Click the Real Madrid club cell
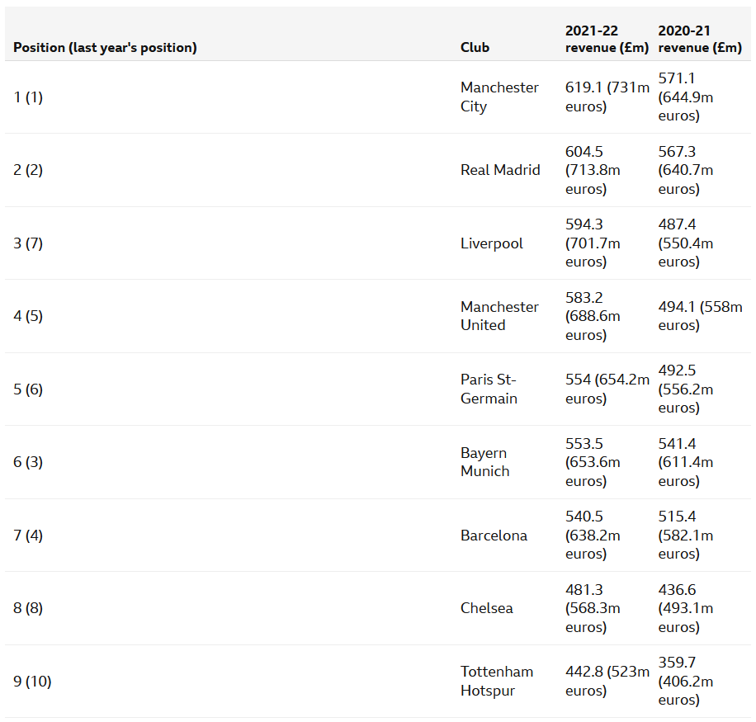The image size is (756, 722). point(500,170)
